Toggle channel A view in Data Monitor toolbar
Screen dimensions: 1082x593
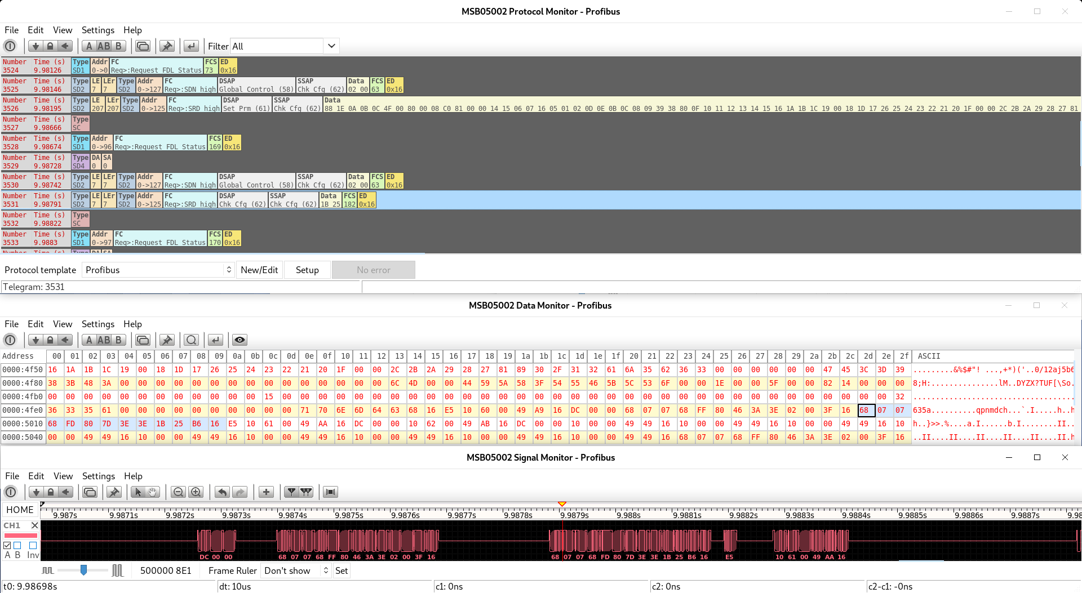89,340
